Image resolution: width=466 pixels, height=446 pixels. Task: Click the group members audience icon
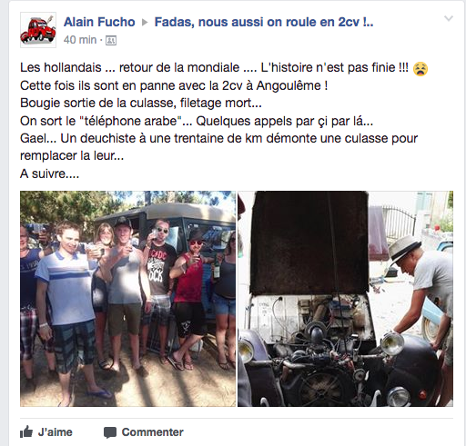pos(111,40)
